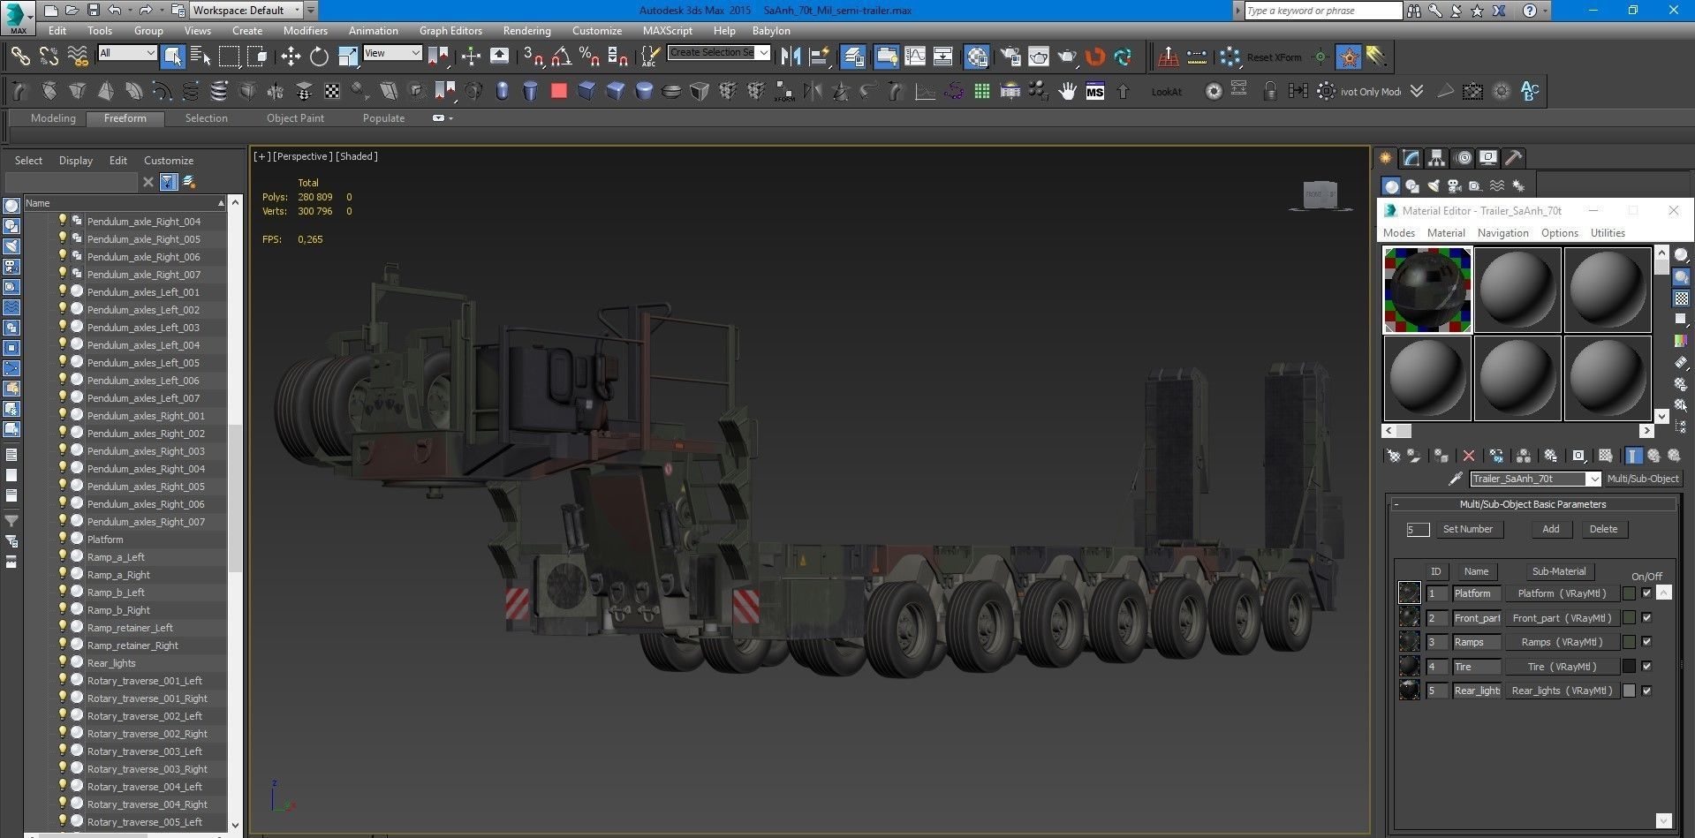Click the hand pan icon in toolbar

click(x=1067, y=91)
